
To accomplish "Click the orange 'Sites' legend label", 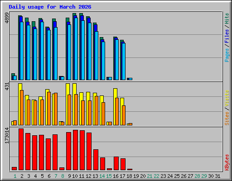I will pyautogui.click(x=227, y=119).
